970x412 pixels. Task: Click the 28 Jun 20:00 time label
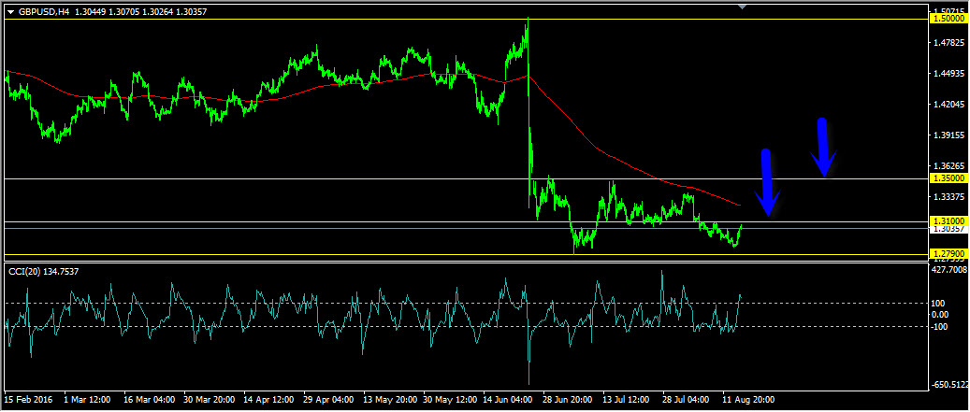pyautogui.click(x=565, y=399)
